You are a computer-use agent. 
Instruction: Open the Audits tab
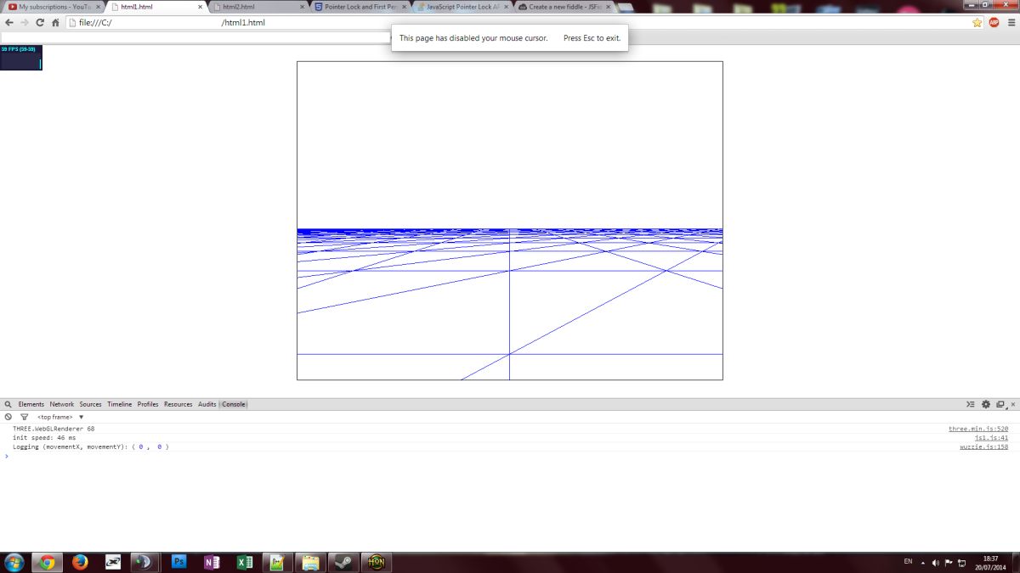point(207,404)
